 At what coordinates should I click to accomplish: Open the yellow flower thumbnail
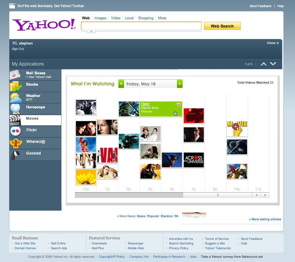(86, 177)
